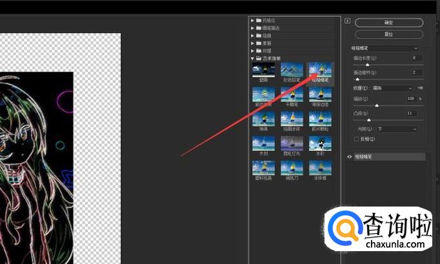Select the 霓虹灯光 (Neon Glow) filter thumbnail
The width and height of the screenshot is (440, 264).
[x=292, y=143]
